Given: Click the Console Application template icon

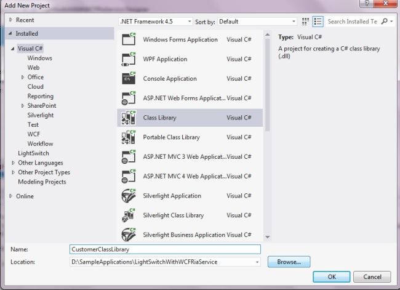Looking at the screenshot, I should click(129, 78).
